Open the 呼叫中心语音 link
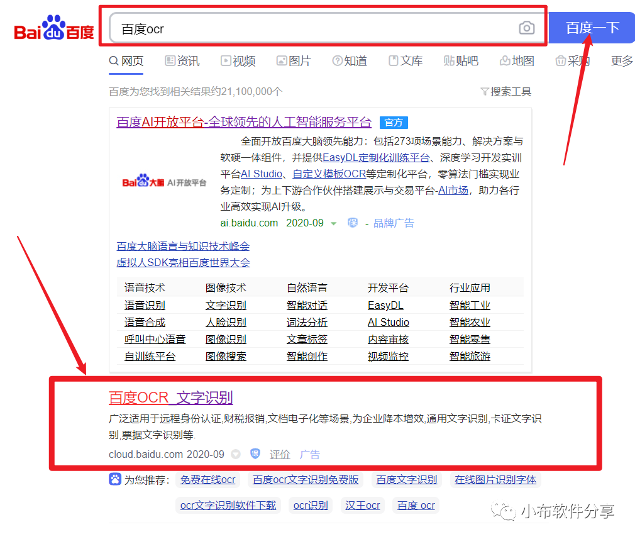The height and width of the screenshot is (539, 635). 155,339
